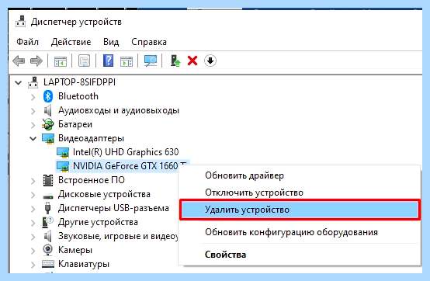Viewport: 430px width, 281px height.
Task: Select the Аудиовходы и аудиовыходы label
Action: [x=119, y=110]
